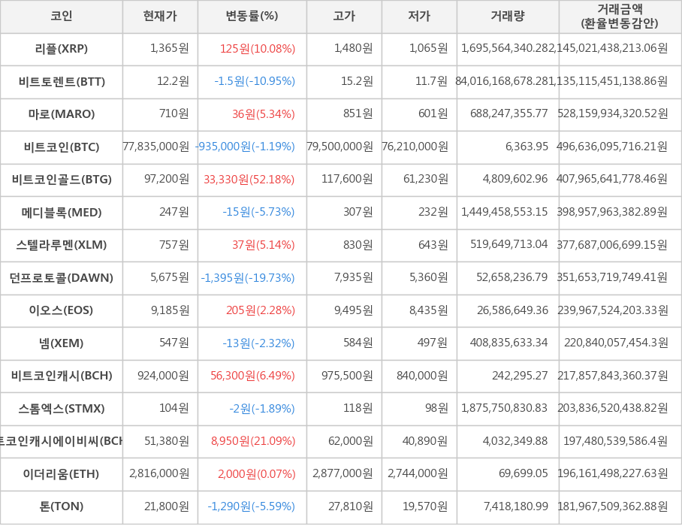Screen dimensions: 682x526
Task: Click the 코인 column header
Action: pos(62,17)
